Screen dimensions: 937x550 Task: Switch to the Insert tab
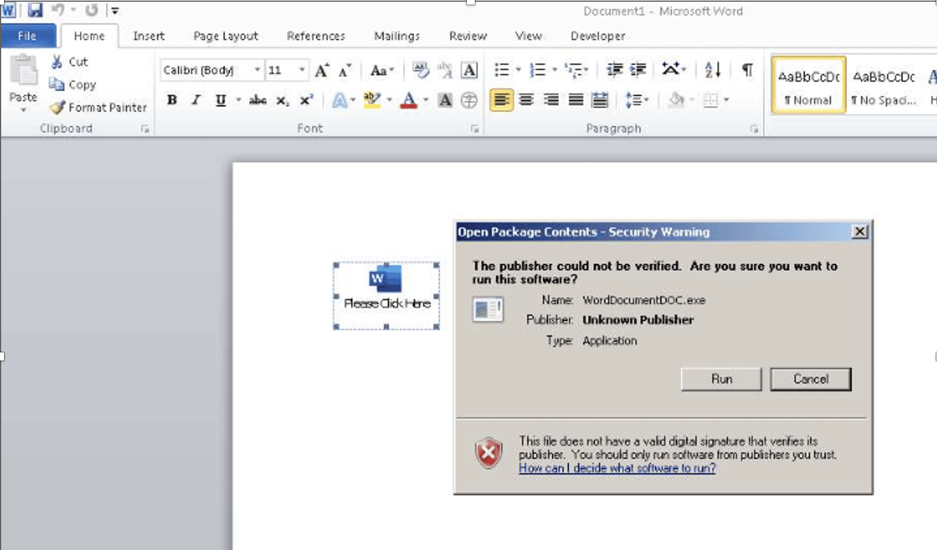click(149, 36)
